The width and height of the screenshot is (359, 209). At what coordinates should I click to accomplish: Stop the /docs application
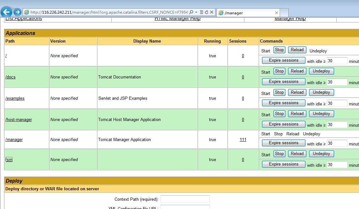[279, 71]
